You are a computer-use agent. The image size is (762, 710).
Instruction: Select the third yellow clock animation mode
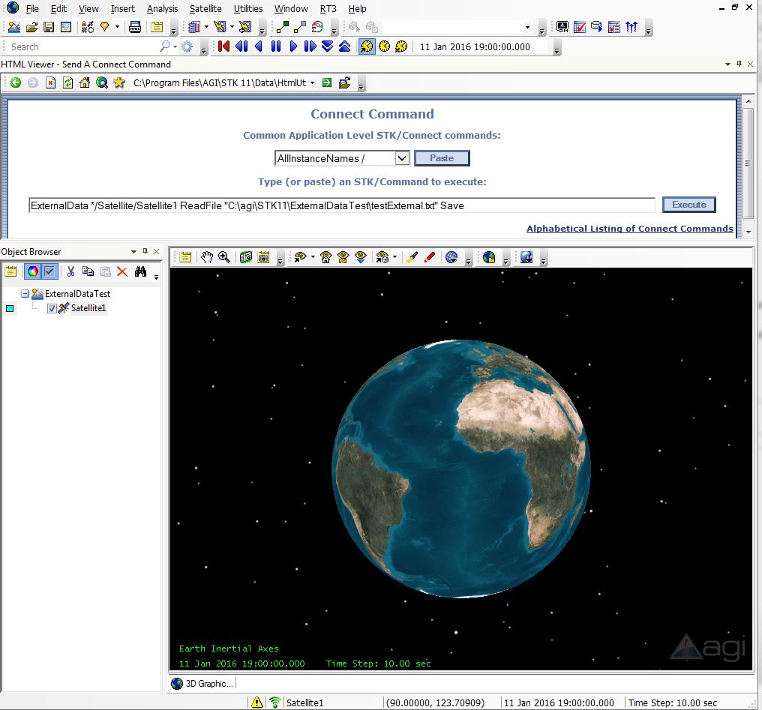coord(401,46)
